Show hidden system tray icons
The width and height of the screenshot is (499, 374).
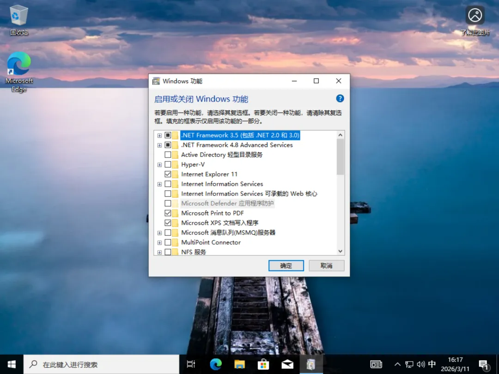(397, 364)
